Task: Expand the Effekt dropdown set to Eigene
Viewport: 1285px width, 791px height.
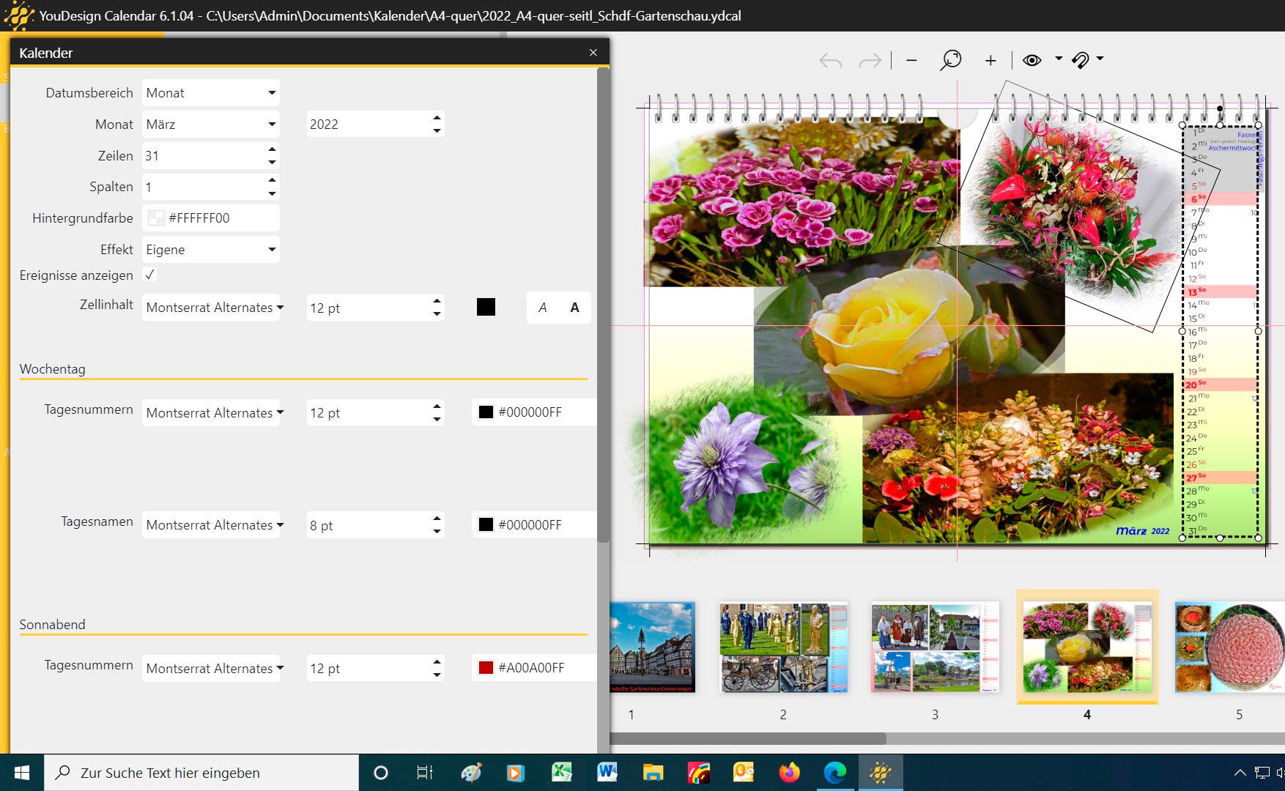Action: [x=211, y=250]
